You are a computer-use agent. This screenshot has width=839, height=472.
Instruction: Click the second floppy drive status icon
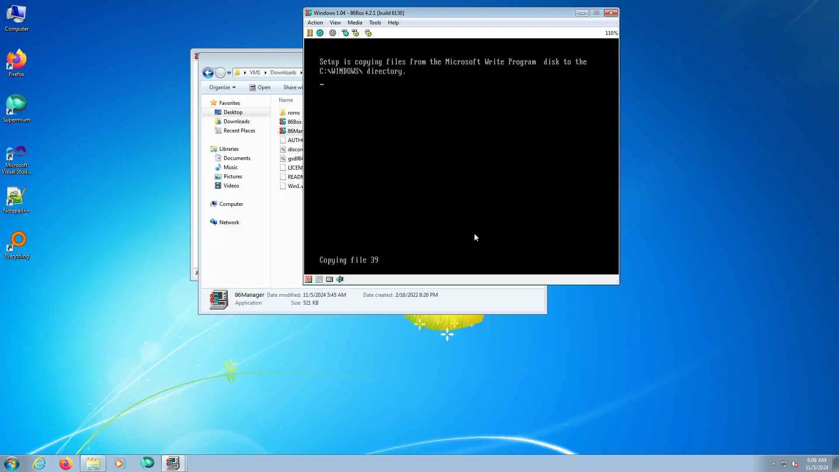point(319,279)
